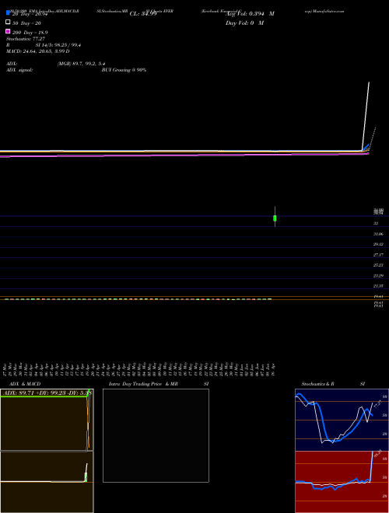The width and height of the screenshot is (389, 513).
Task: Click the white price spike line at the chart's right
Action: click(366, 116)
